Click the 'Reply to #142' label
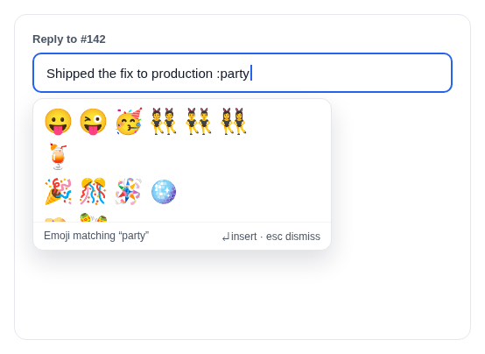This screenshot has height=354, width=485. point(69,39)
